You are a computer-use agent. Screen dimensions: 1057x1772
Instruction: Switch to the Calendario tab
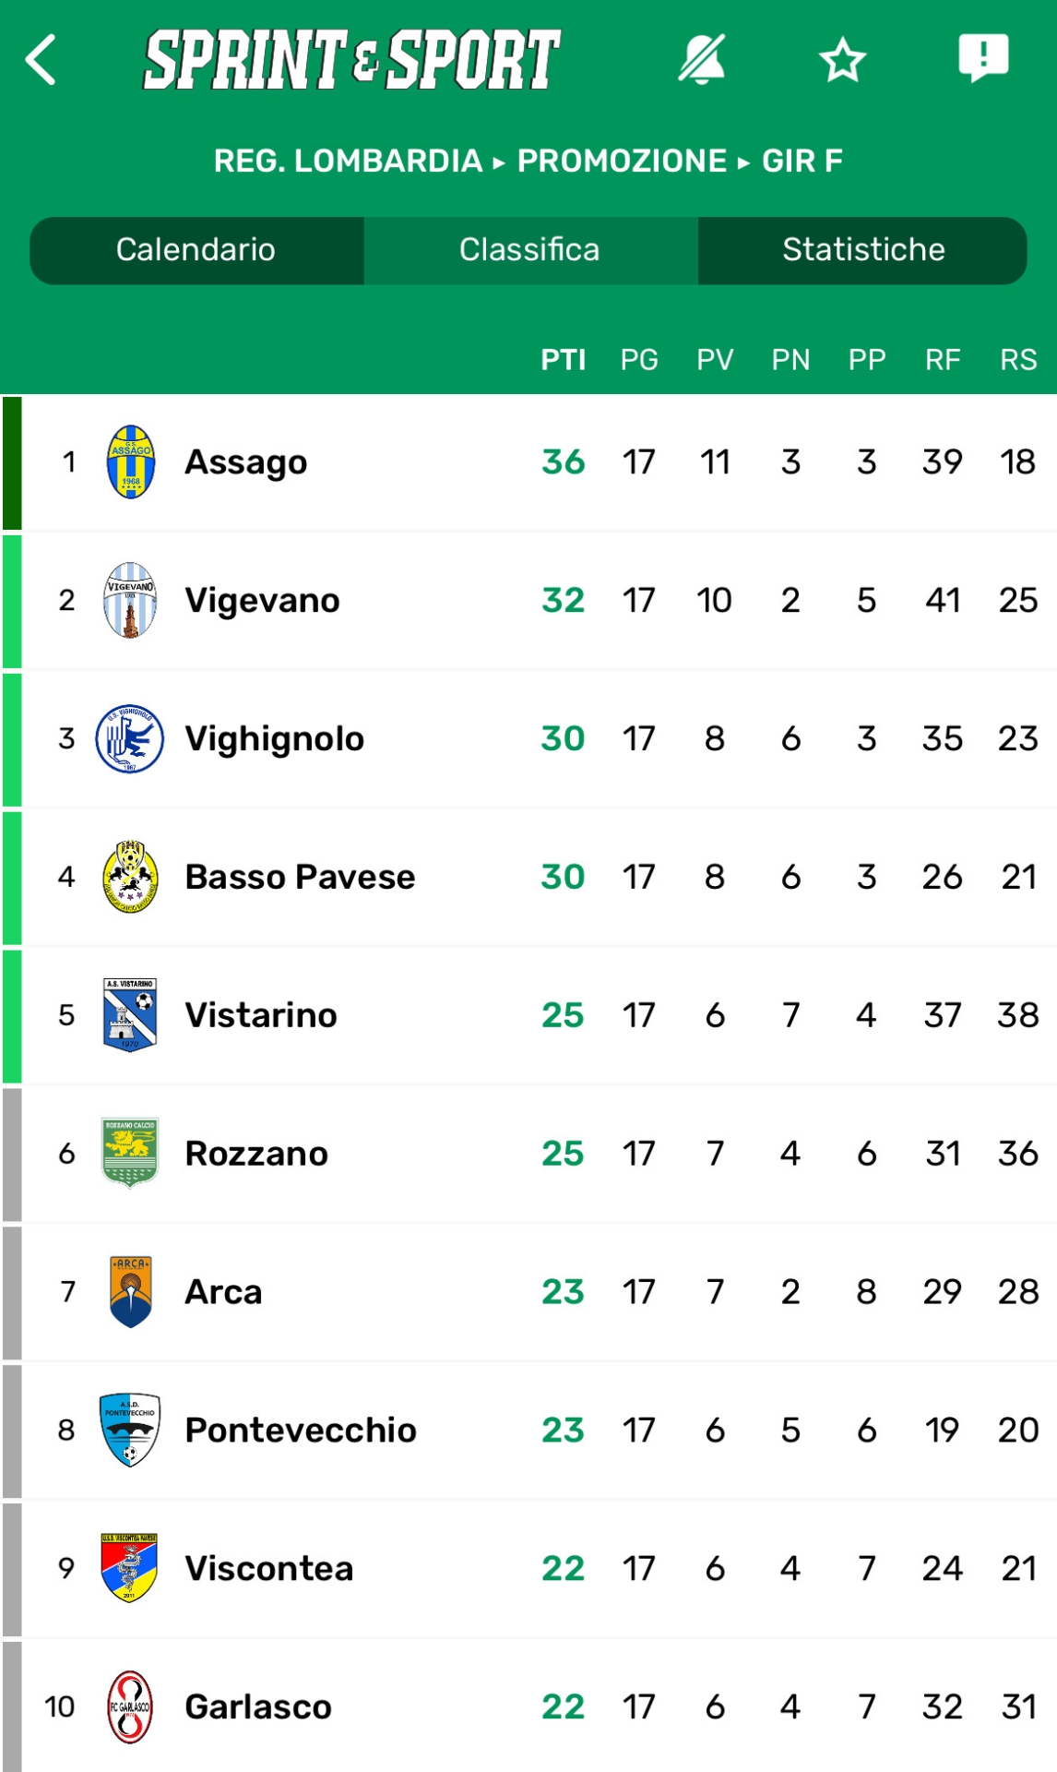pos(196,250)
